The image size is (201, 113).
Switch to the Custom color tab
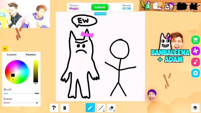(x=12, y=55)
